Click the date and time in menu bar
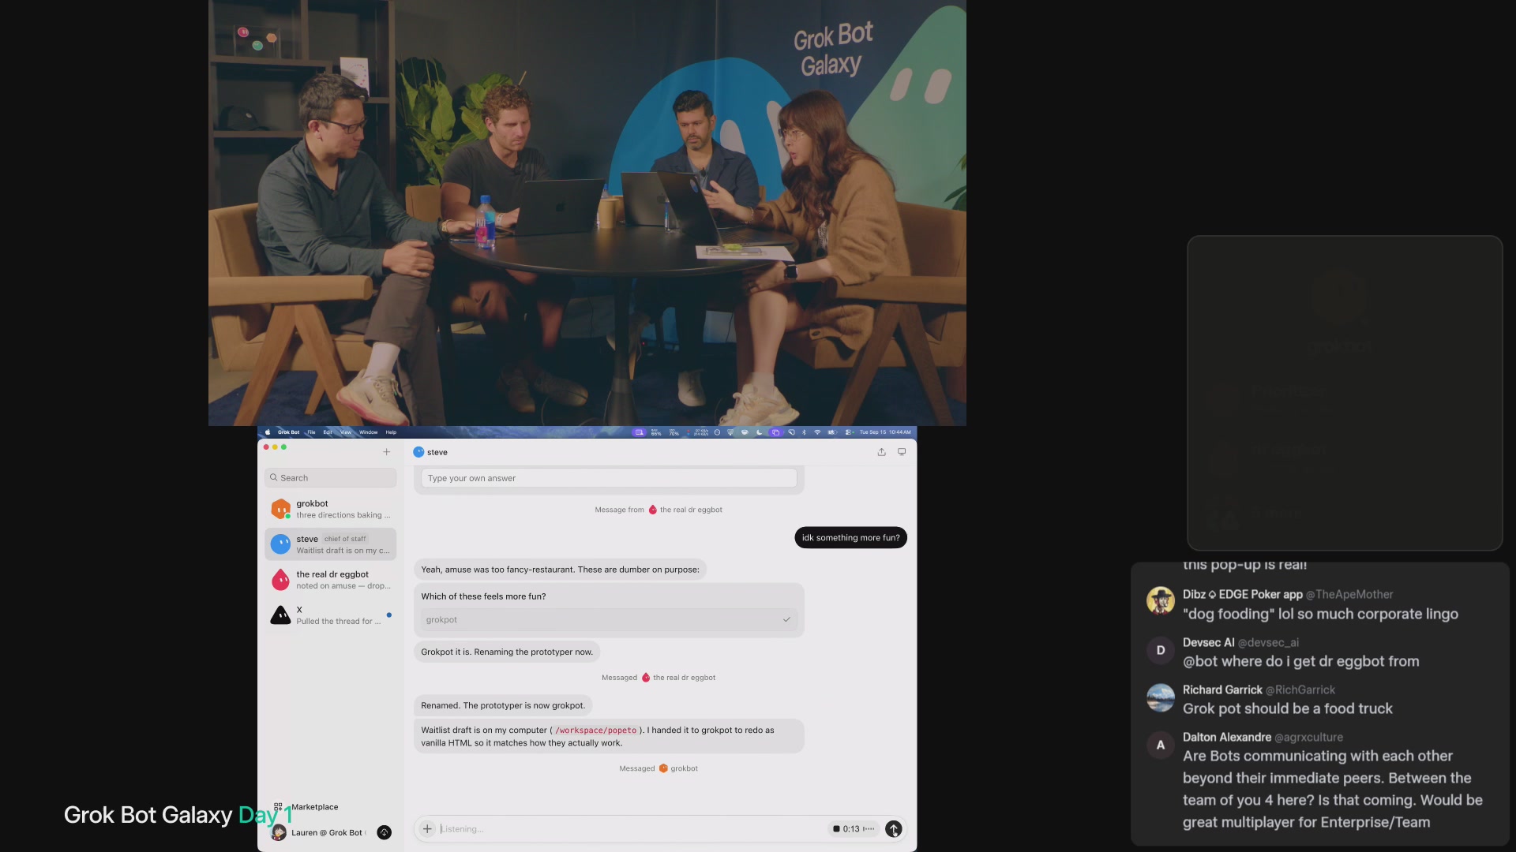The image size is (1516, 852). (x=885, y=432)
